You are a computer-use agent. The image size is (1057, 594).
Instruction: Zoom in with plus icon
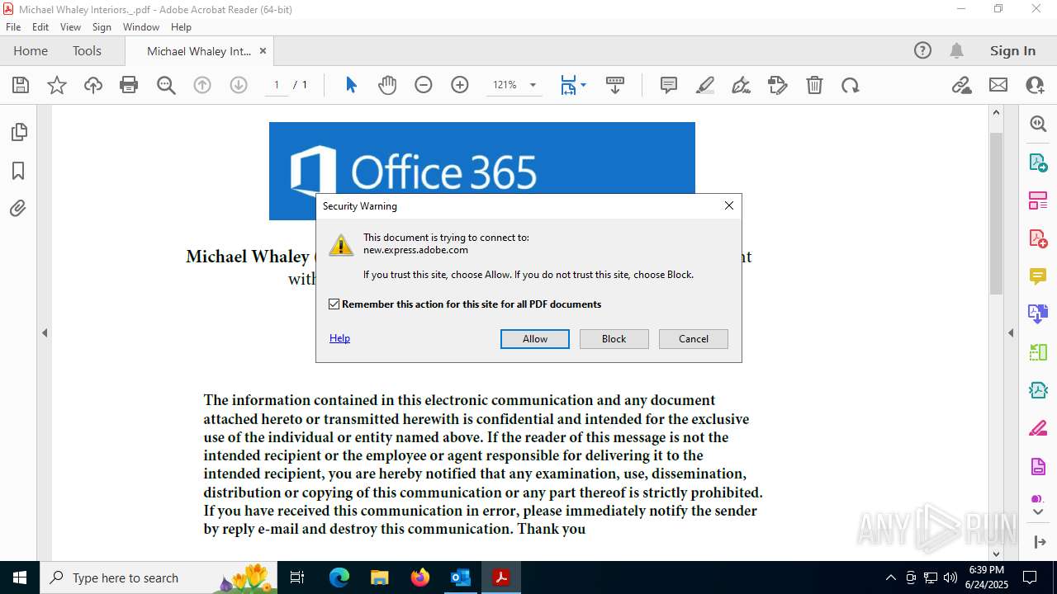point(460,85)
